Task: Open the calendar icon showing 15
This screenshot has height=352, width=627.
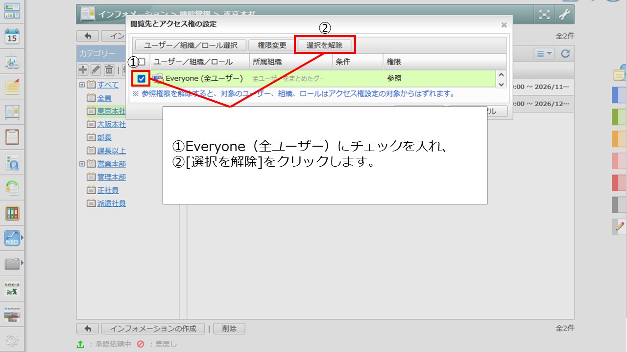Action: 12,37
